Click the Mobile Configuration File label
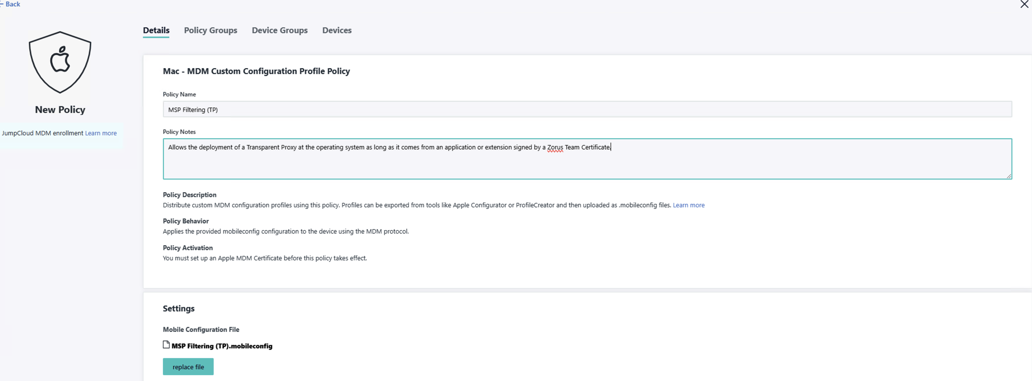This screenshot has height=381, width=1032. point(201,329)
